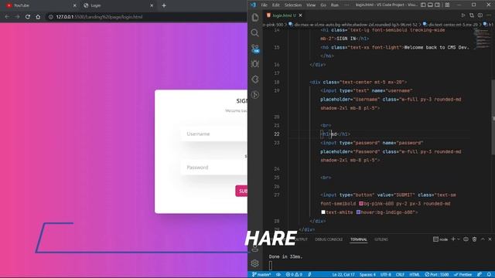Viewport: 495px width, 278px height.
Task: Click the Prettier status bar item
Action: tap(463, 275)
